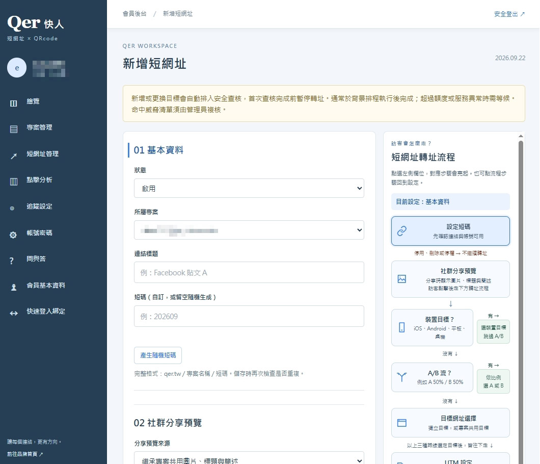Click the Qer 快人 logo
This screenshot has height=464, width=540.
(x=36, y=23)
